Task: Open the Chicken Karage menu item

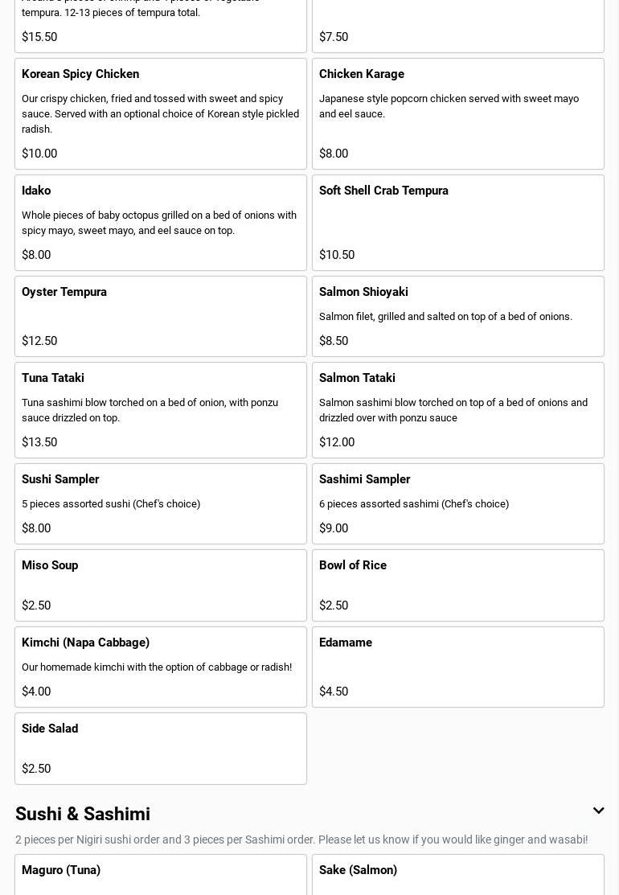Action: point(458,113)
